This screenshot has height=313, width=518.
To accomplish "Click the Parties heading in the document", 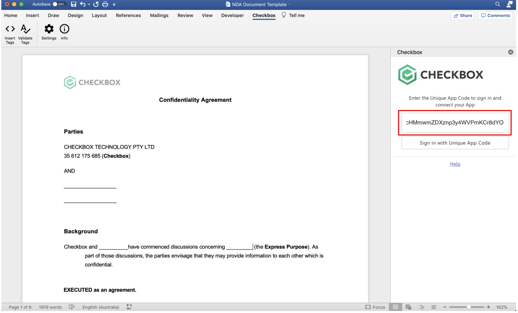I will (73, 132).
